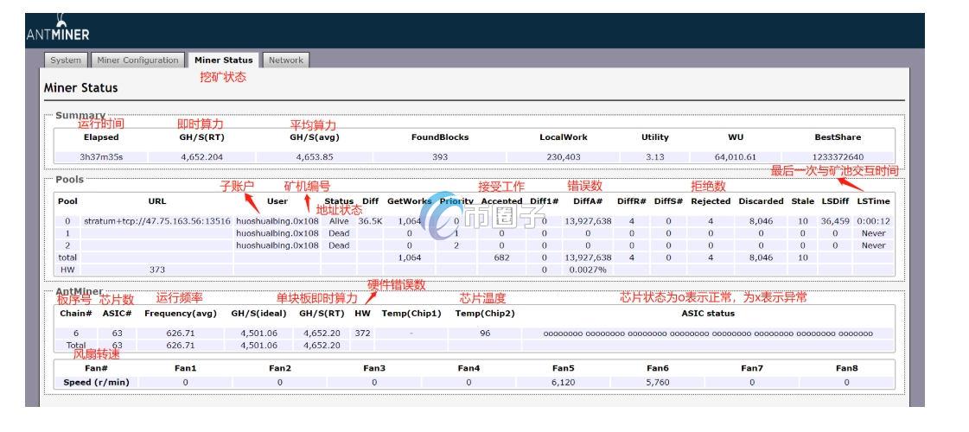The image size is (969, 432).
Task: Go to the Network tab
Action: pos(285,60)
